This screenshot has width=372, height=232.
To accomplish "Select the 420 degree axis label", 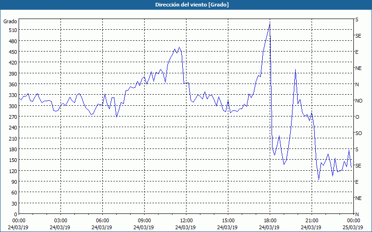I will [x=13, y=63].
